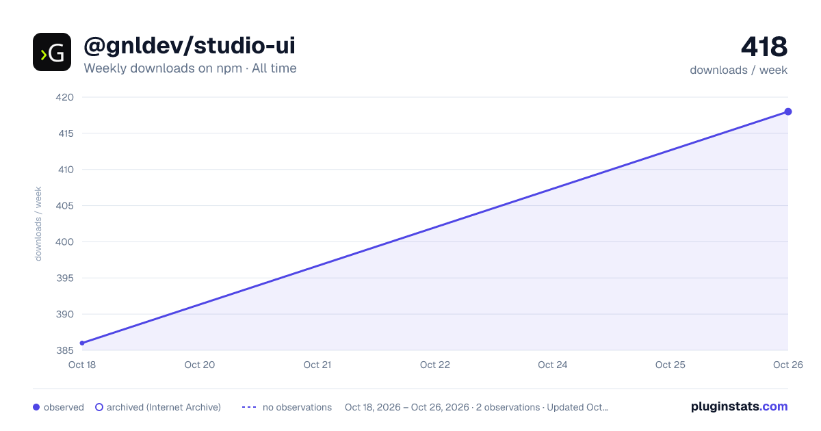Screen dimensions: 821x431
Task: Click the Oct 22 x-axis label
Action: [435, 365]
